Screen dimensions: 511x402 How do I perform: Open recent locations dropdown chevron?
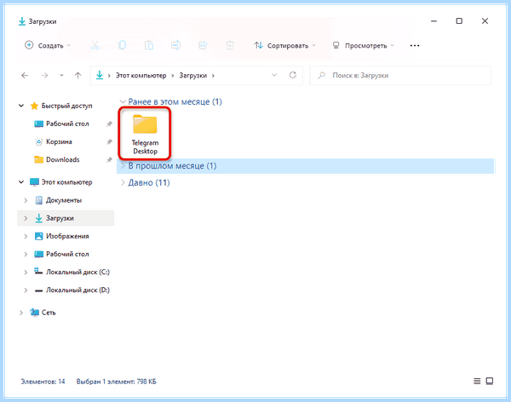(61, 76)
